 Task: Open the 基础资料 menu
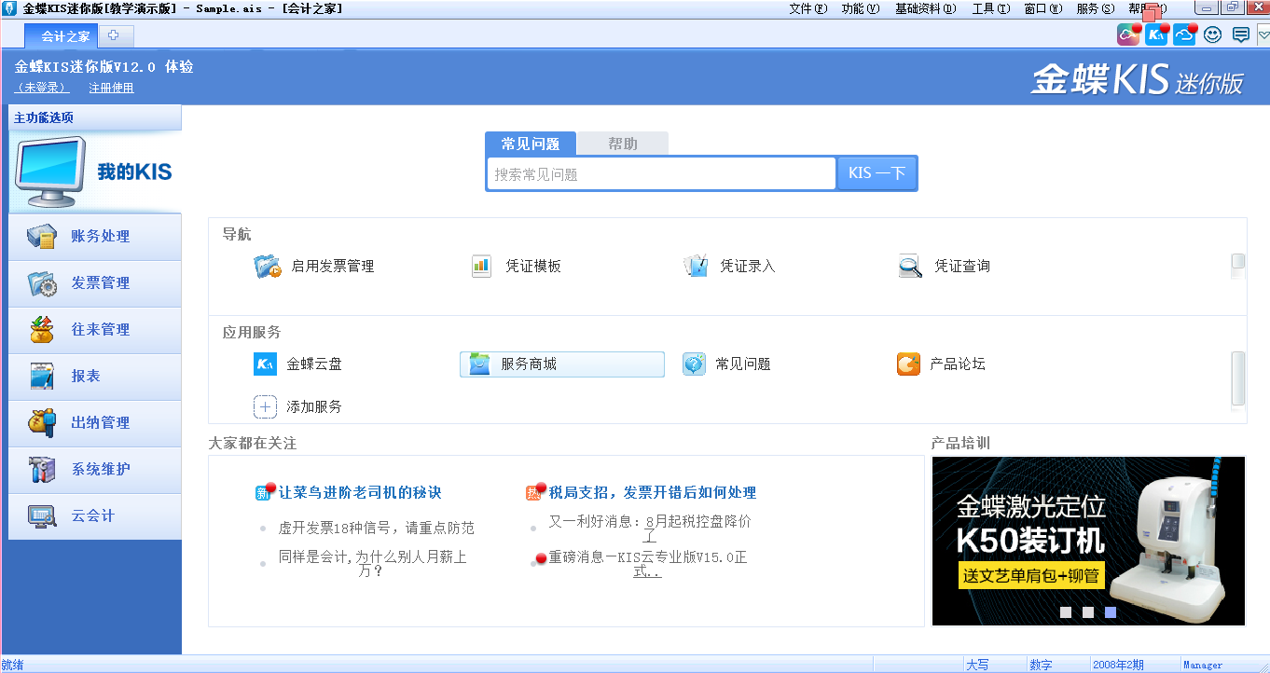coord(925,8)
